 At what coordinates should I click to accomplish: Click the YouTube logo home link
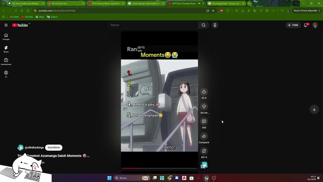point(20,25)
